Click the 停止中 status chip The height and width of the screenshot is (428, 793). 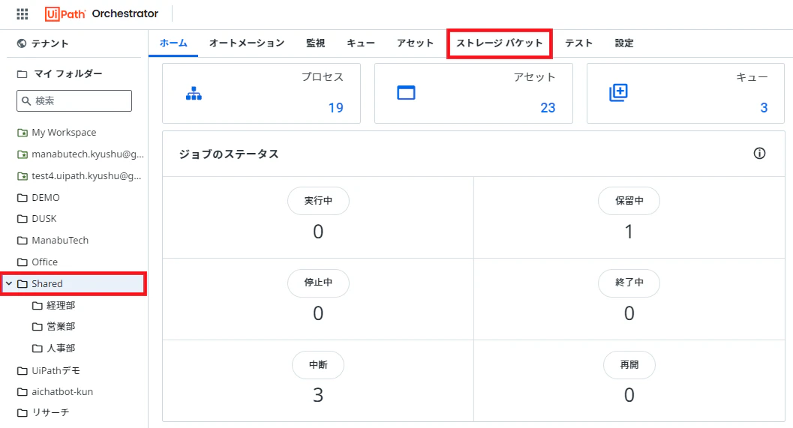(318, 283)
